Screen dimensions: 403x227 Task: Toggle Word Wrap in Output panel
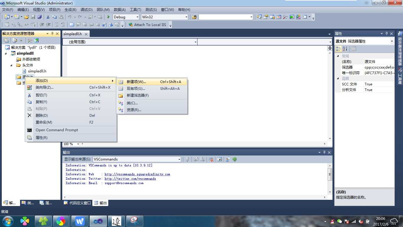[219, 159]
